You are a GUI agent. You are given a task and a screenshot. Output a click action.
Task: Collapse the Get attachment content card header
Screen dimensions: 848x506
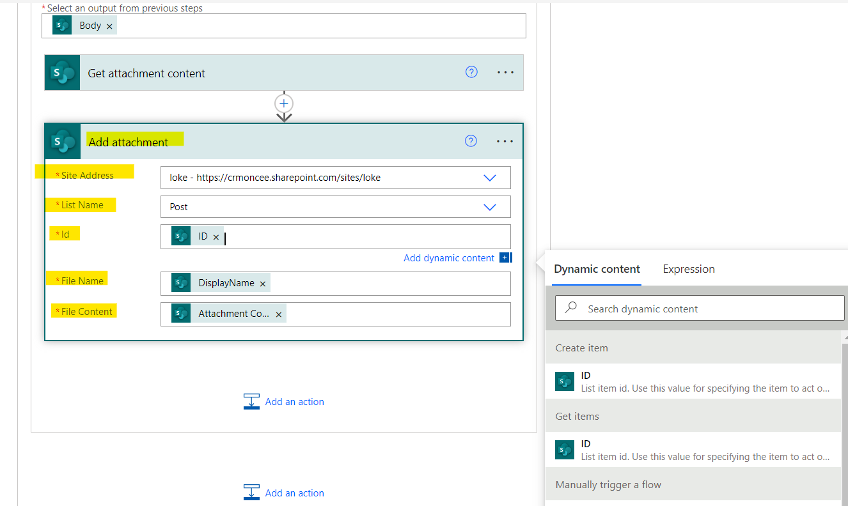[x=284, y=72]
